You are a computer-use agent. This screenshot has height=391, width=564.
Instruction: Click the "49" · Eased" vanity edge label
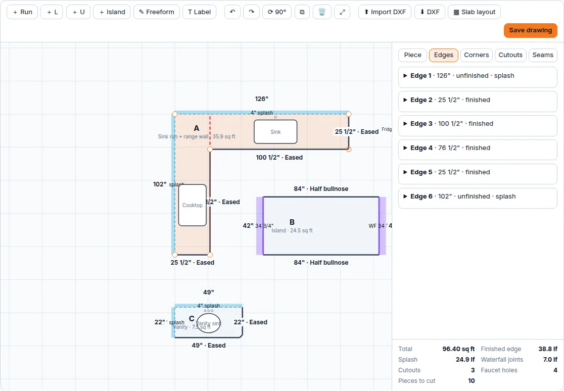(209, 346)
